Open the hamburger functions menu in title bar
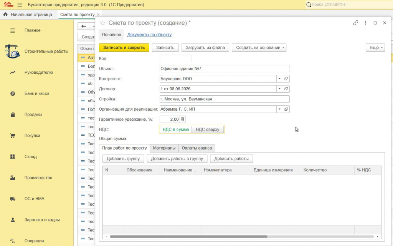This screenshot has height=246, width=393. click(20, 5)
